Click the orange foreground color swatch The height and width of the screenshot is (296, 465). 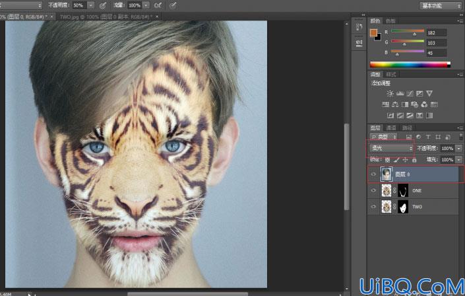373,32
